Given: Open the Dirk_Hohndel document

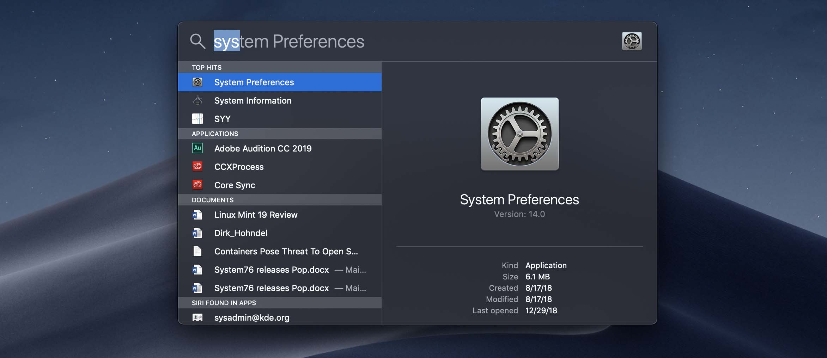Looking at the screenshot, I should 241,233.
